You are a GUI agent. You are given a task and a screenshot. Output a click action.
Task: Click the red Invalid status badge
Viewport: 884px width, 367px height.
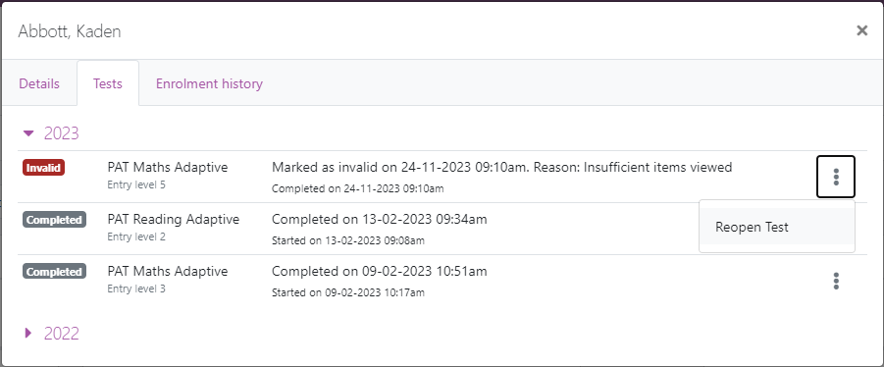(44, 168)
